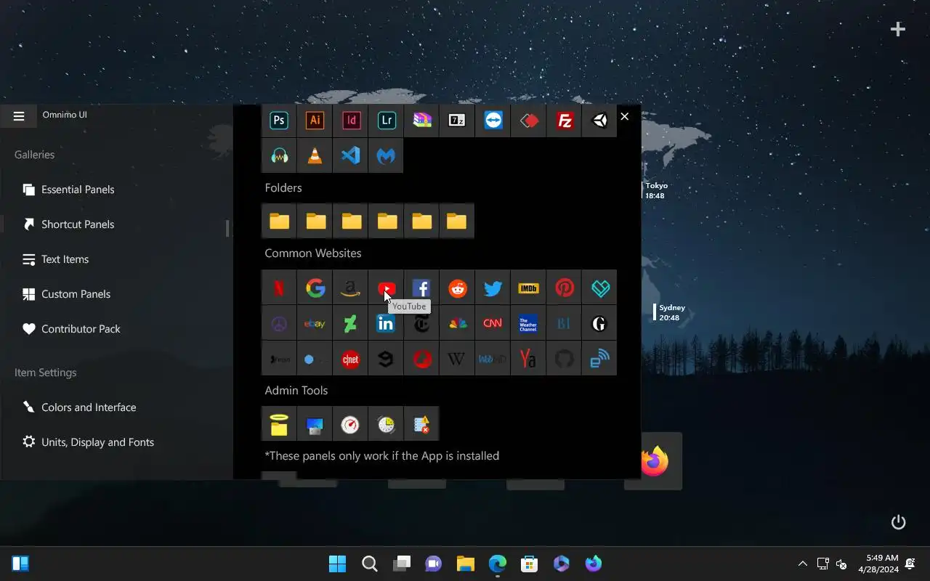
Task: Click the Engadget website icon
Action: (x=600, y=359)
